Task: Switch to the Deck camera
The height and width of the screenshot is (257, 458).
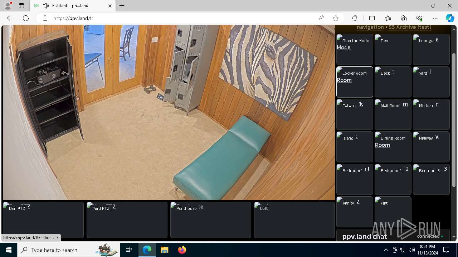Action: coord(393,82)
